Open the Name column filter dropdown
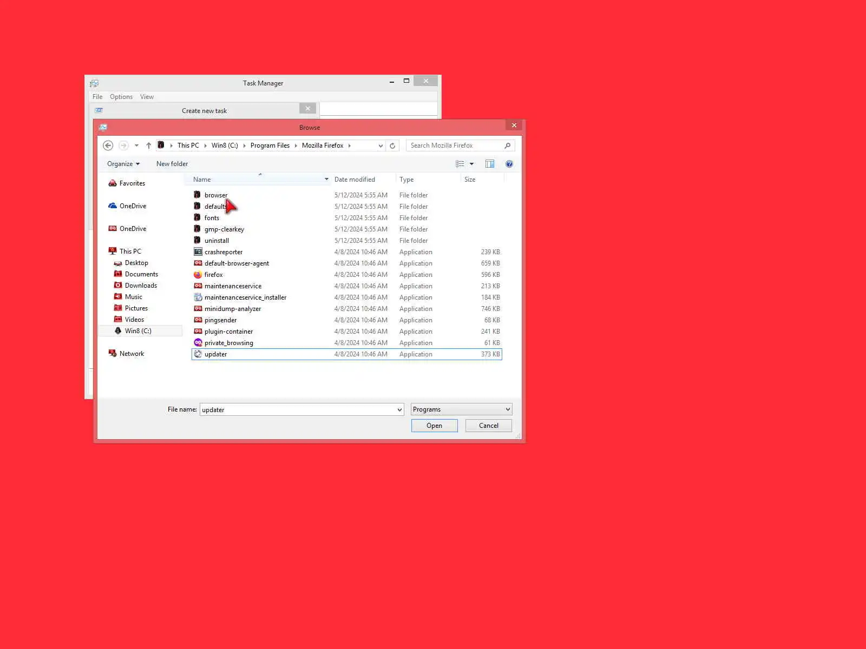Viewport: 866px width, 649px height. pyautogui.click(x=326, y=180)
